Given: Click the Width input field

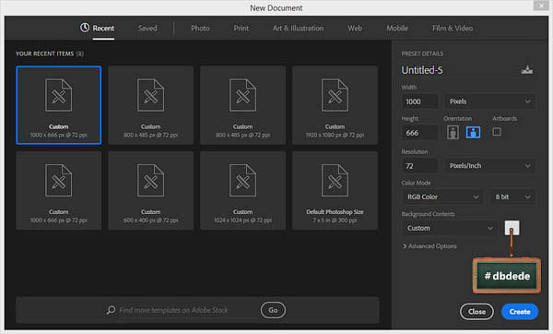Looking at the screenshot, I should tap(419, 101).
